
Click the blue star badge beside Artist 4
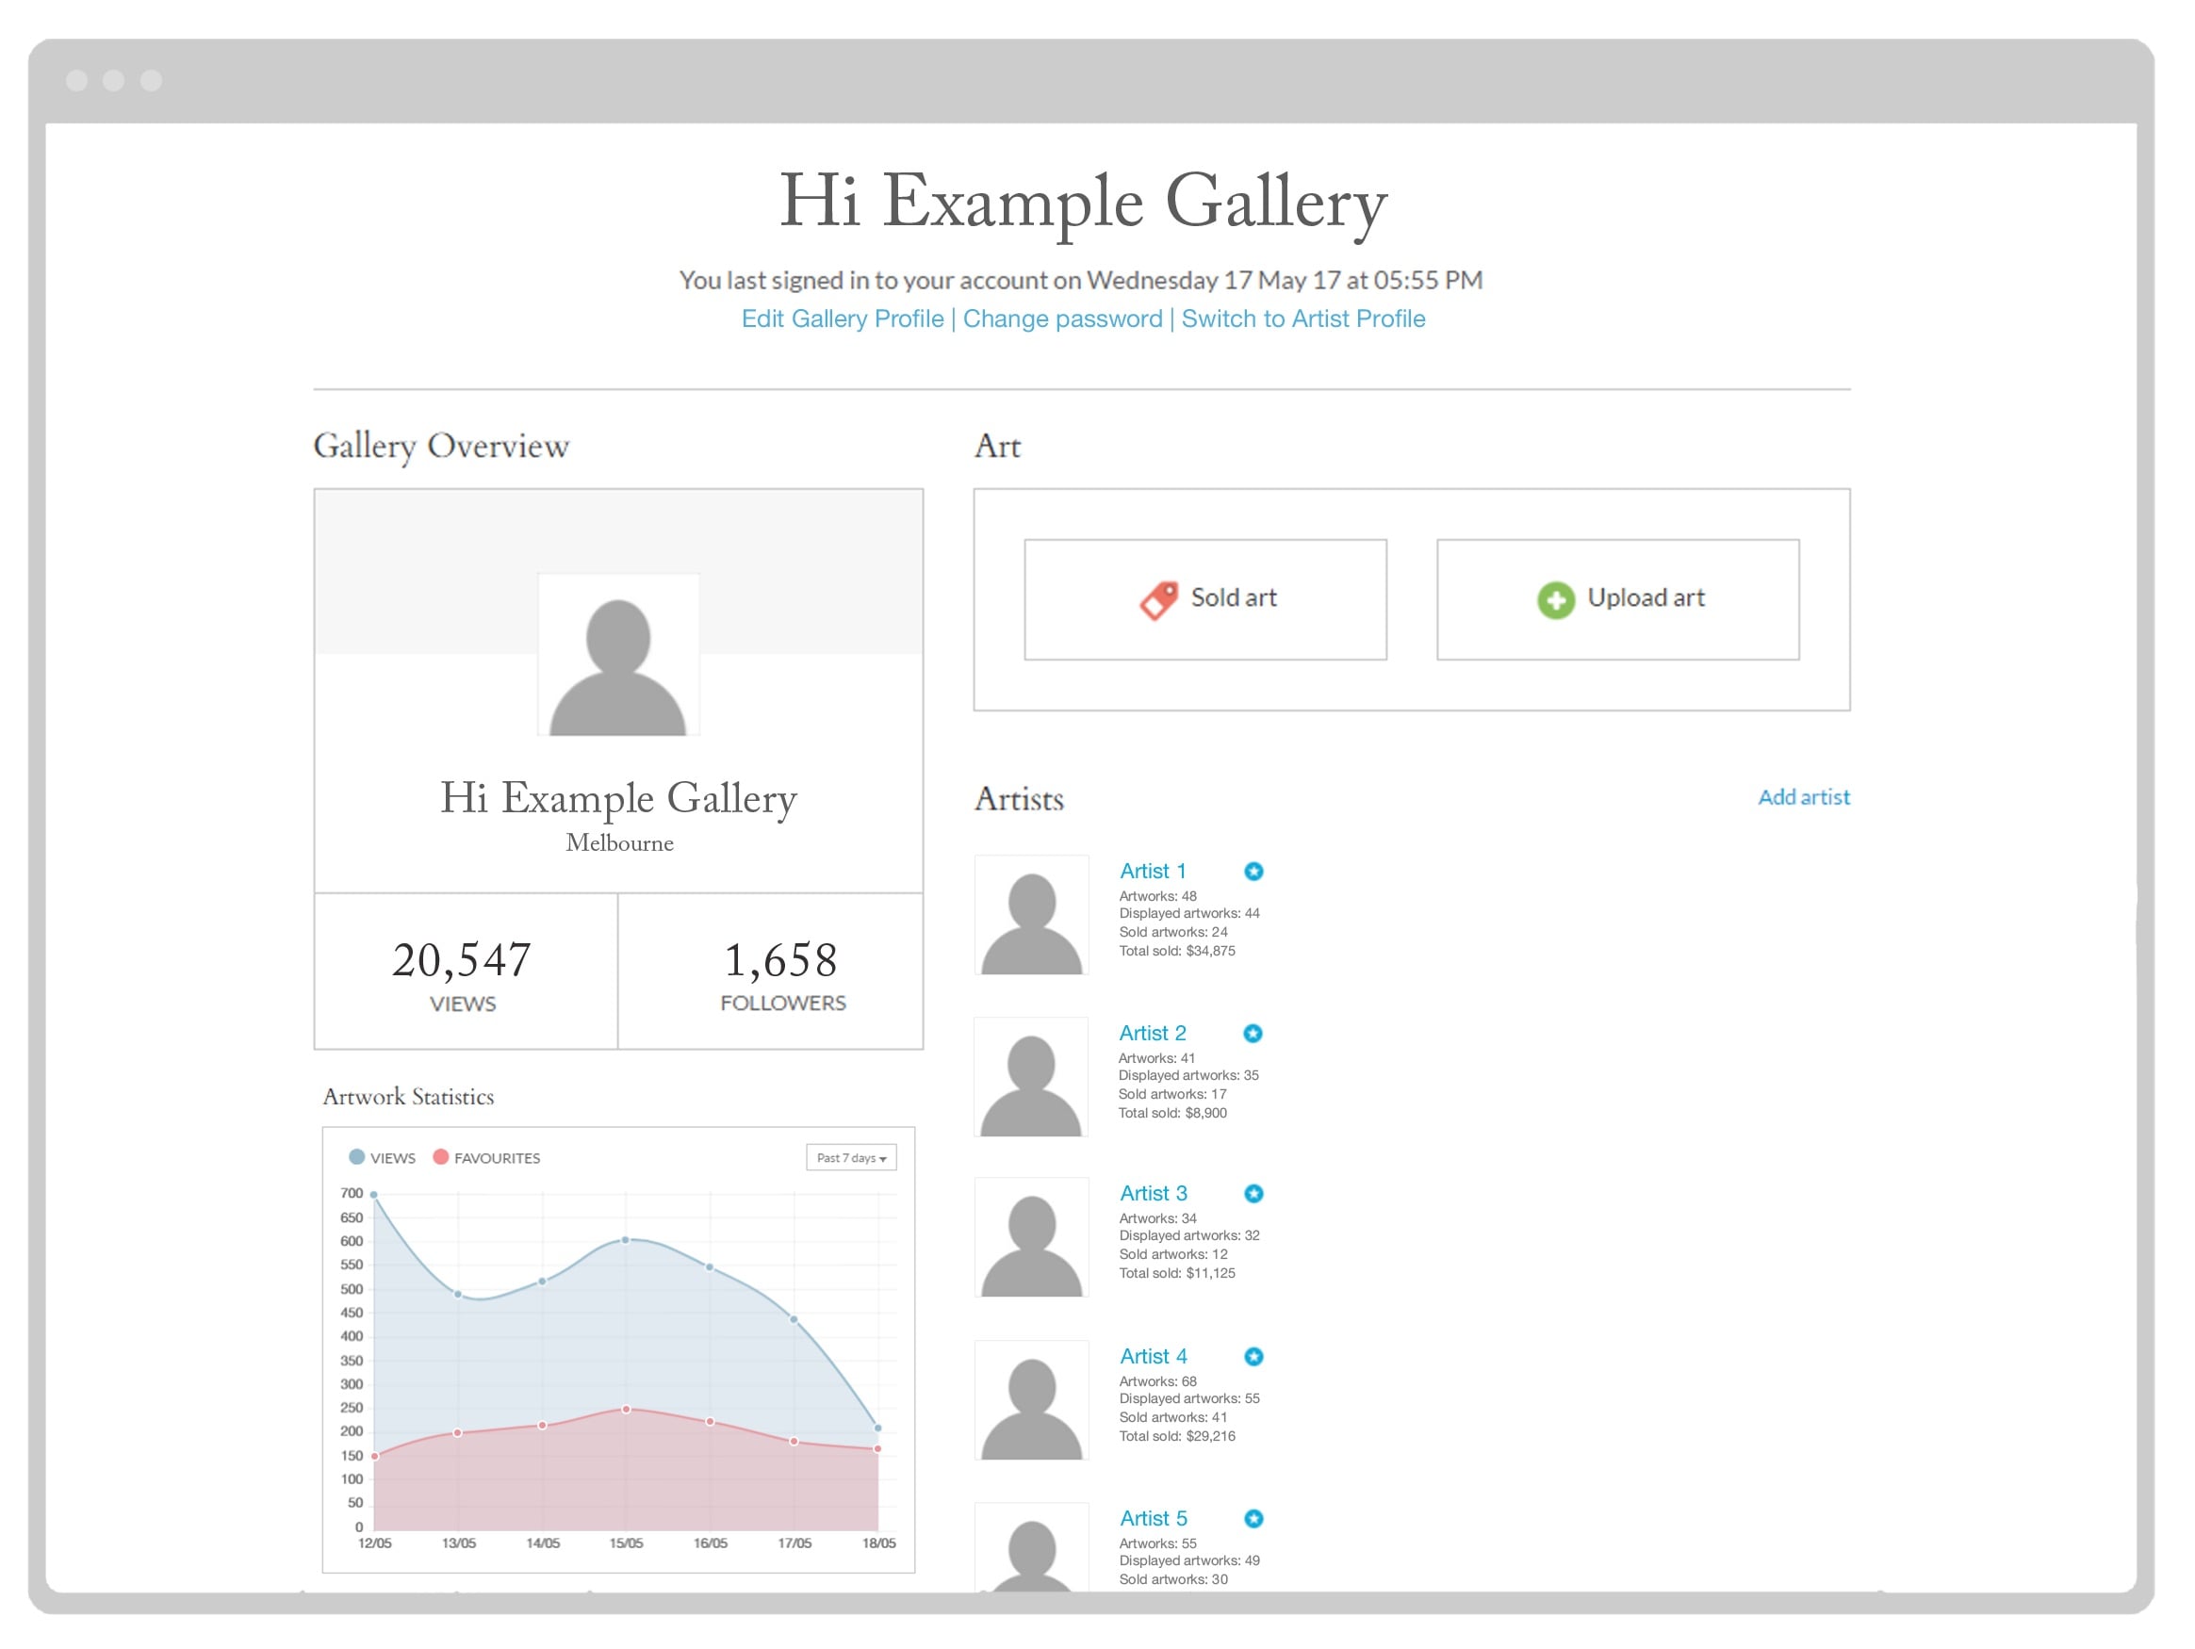coord(1253,1356)
